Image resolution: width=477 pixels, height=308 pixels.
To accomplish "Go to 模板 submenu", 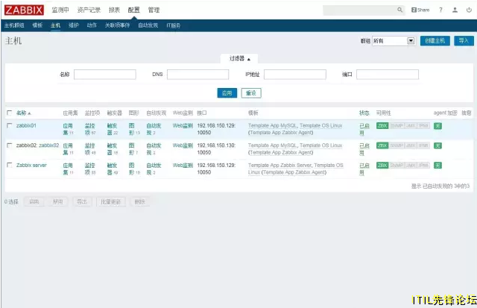I will coord(37,25).
